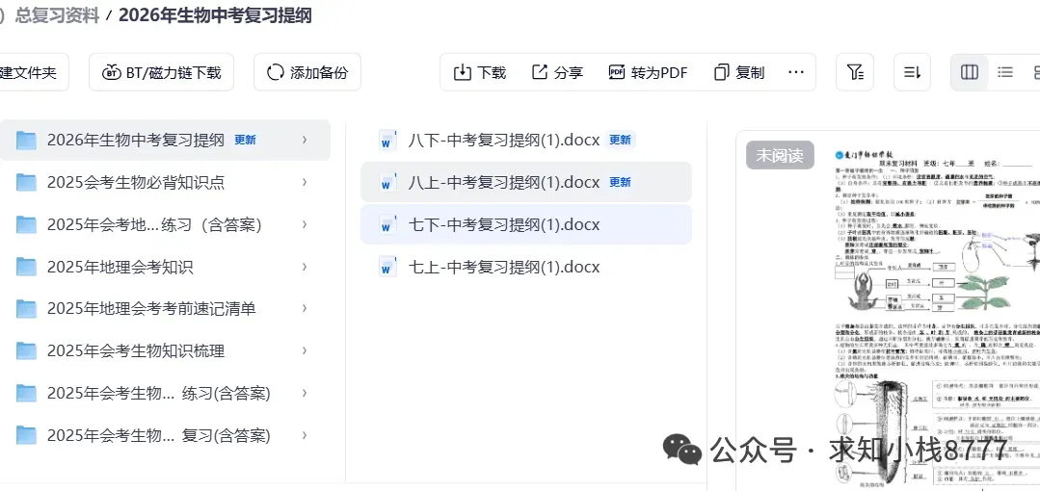Click 添加备份 button
The height and width of the screenshot is (491, 1040).
[307, 72]
